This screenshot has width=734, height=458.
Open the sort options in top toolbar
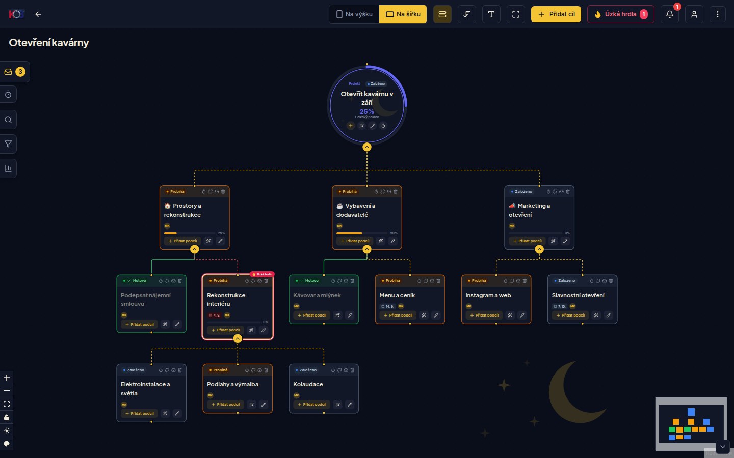point(467,14)
